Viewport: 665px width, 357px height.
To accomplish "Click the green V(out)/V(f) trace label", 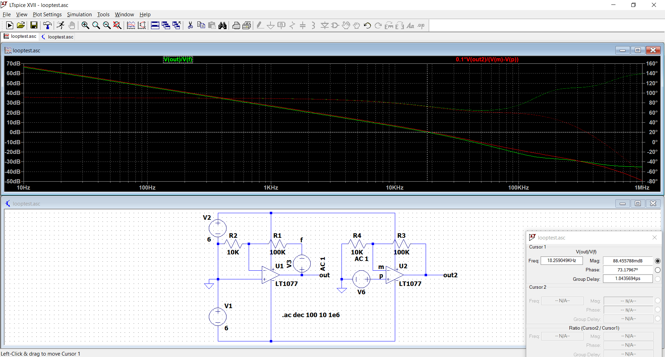I will click(x=178, y=59).
